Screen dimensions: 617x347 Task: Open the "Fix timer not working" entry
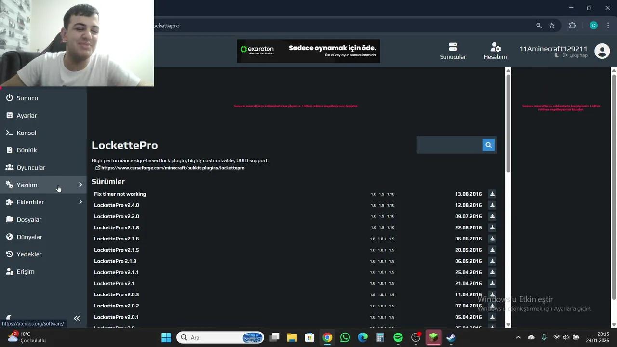pyautogui.click(x=120, y=194)
